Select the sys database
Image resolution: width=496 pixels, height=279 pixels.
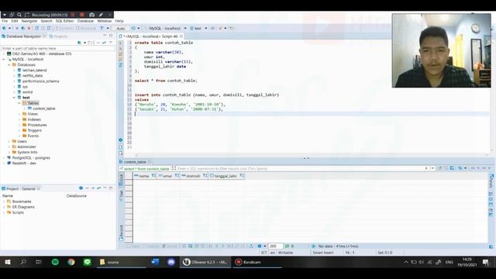coord(25,87)
